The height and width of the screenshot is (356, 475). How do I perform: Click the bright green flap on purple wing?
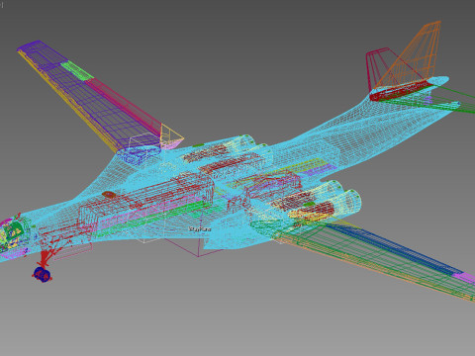click(77, 70)
